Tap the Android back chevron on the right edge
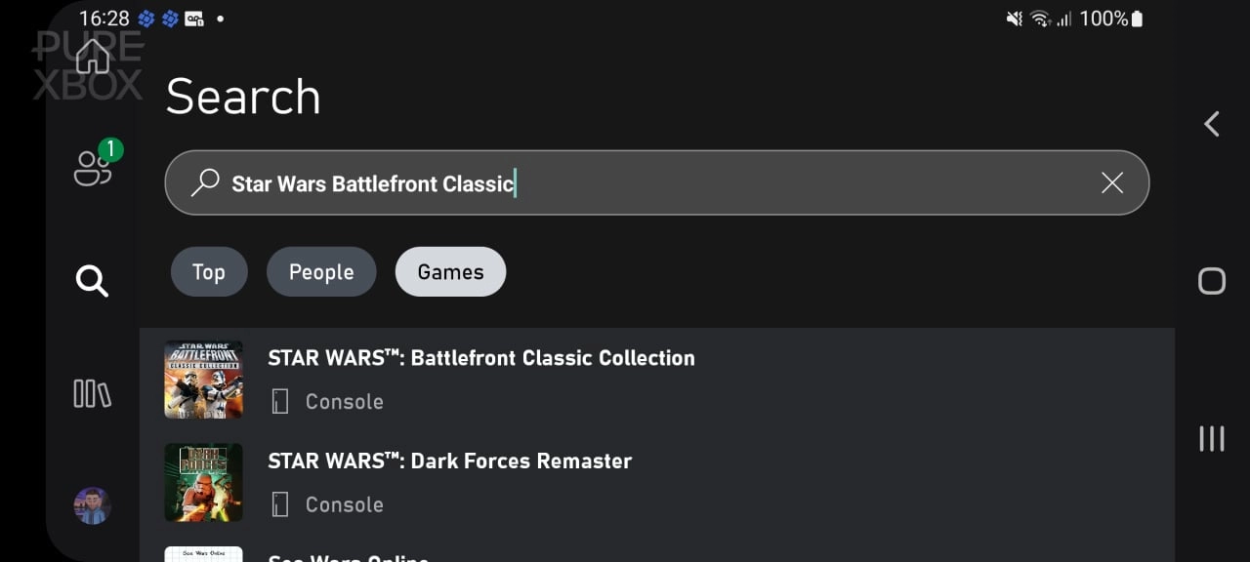Screen dimensions: 1250x562 click(1211, 124)
